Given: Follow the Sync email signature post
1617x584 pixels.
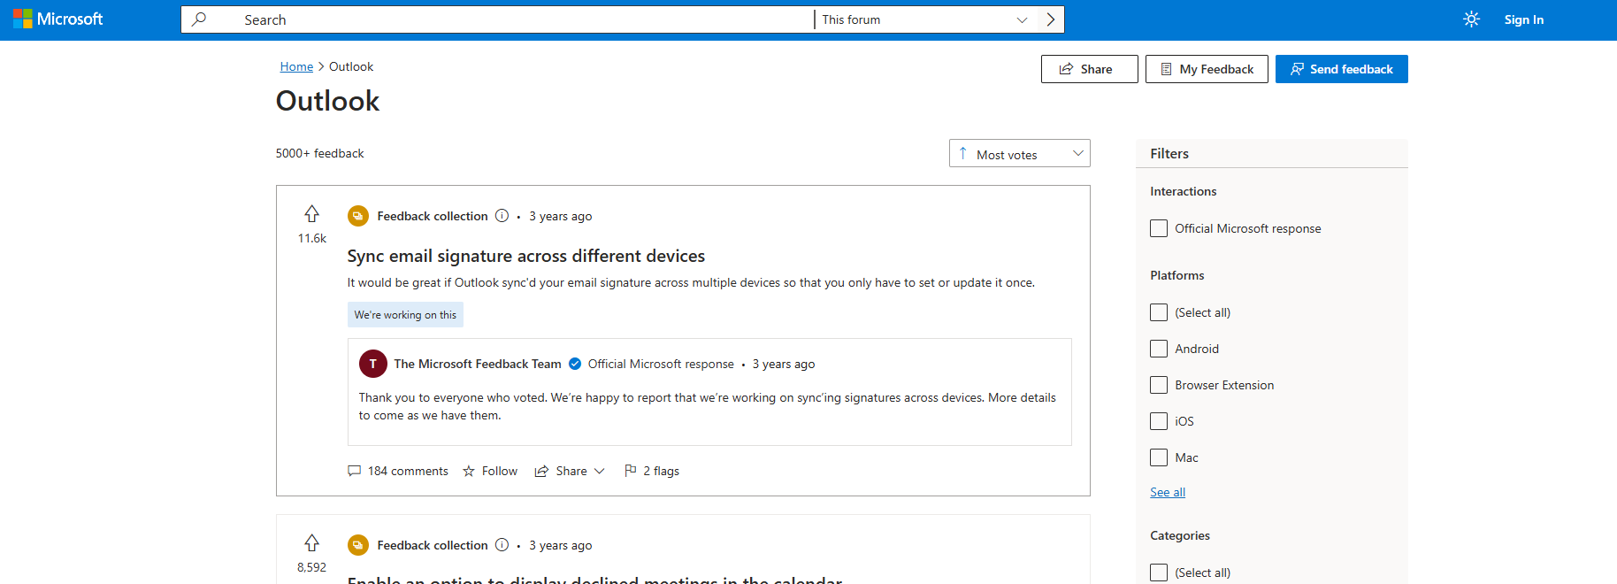Looking at the screenshot, I should [x=490, y=471].
